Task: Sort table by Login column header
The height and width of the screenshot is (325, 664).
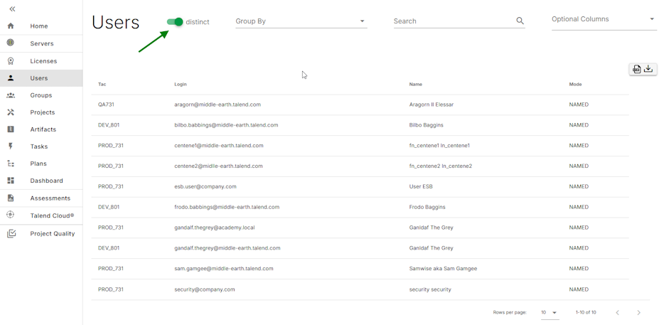Action: click(x=181, y=85)
